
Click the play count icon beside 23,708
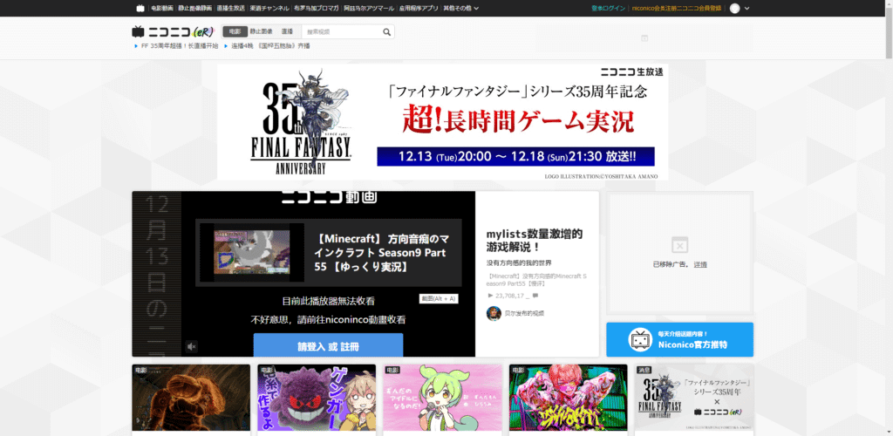click(490, 296)
